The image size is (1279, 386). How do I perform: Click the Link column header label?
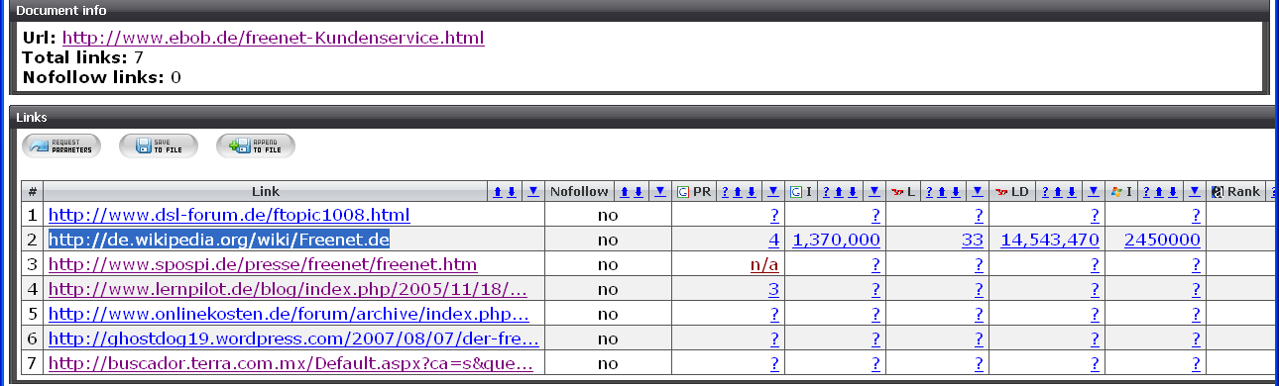[266, 191]
